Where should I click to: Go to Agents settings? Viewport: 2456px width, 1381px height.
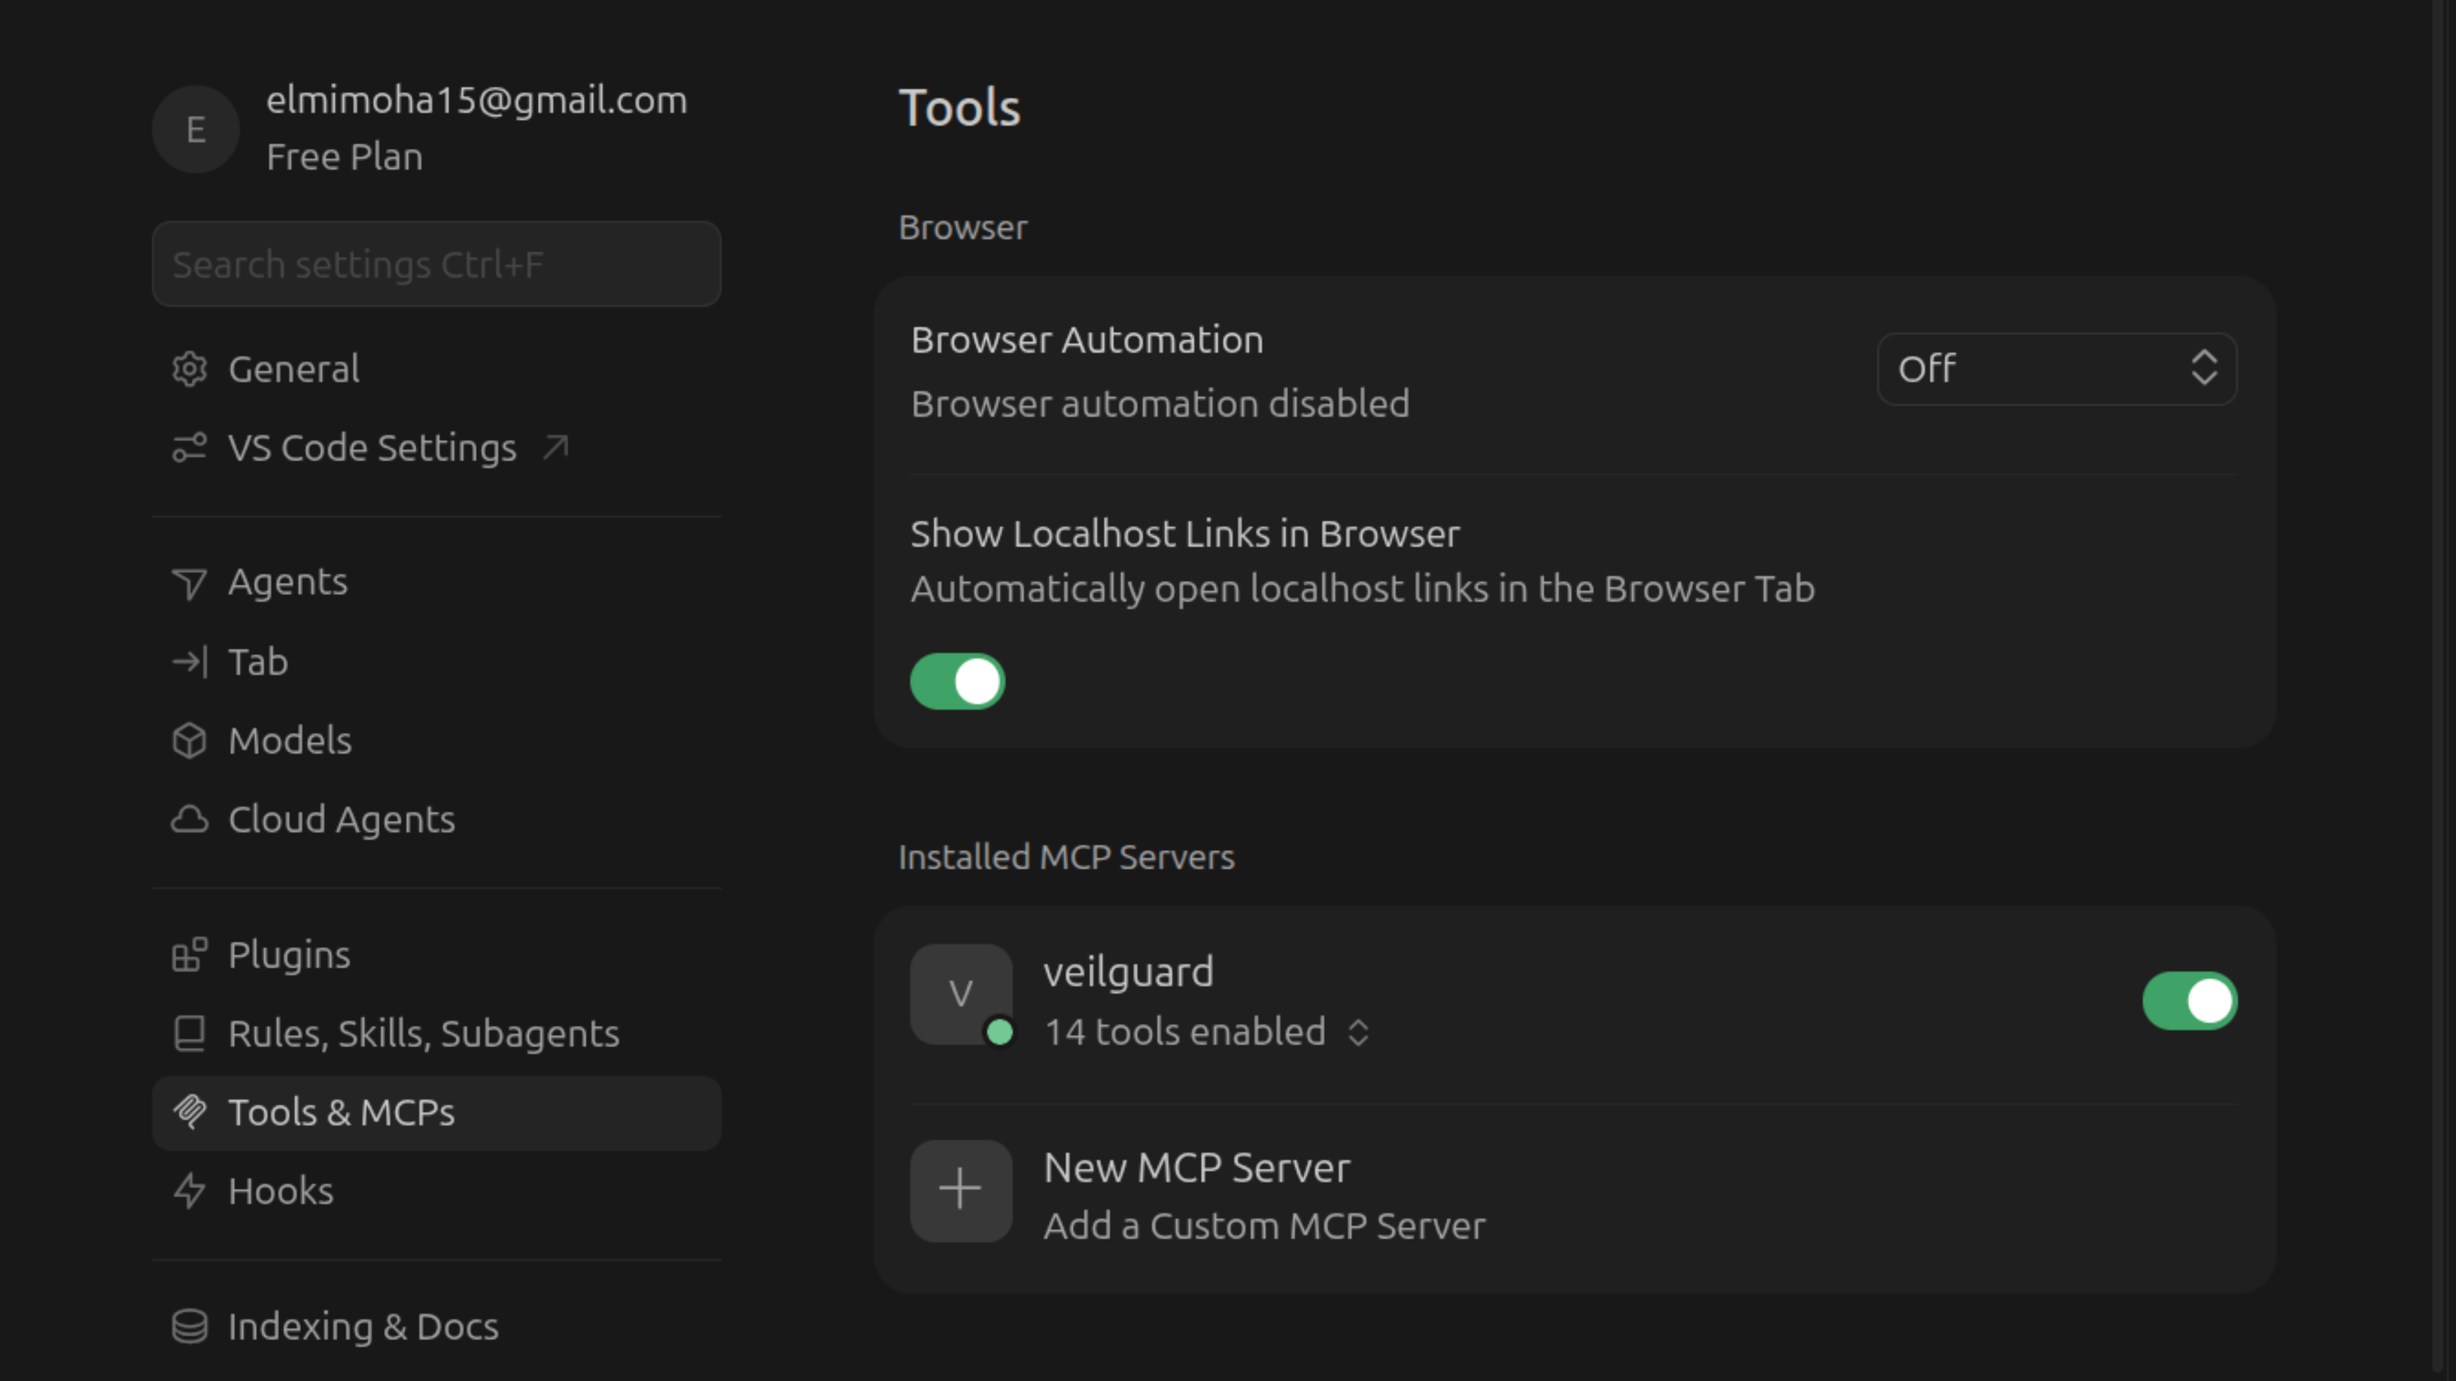tap(437, 582)
